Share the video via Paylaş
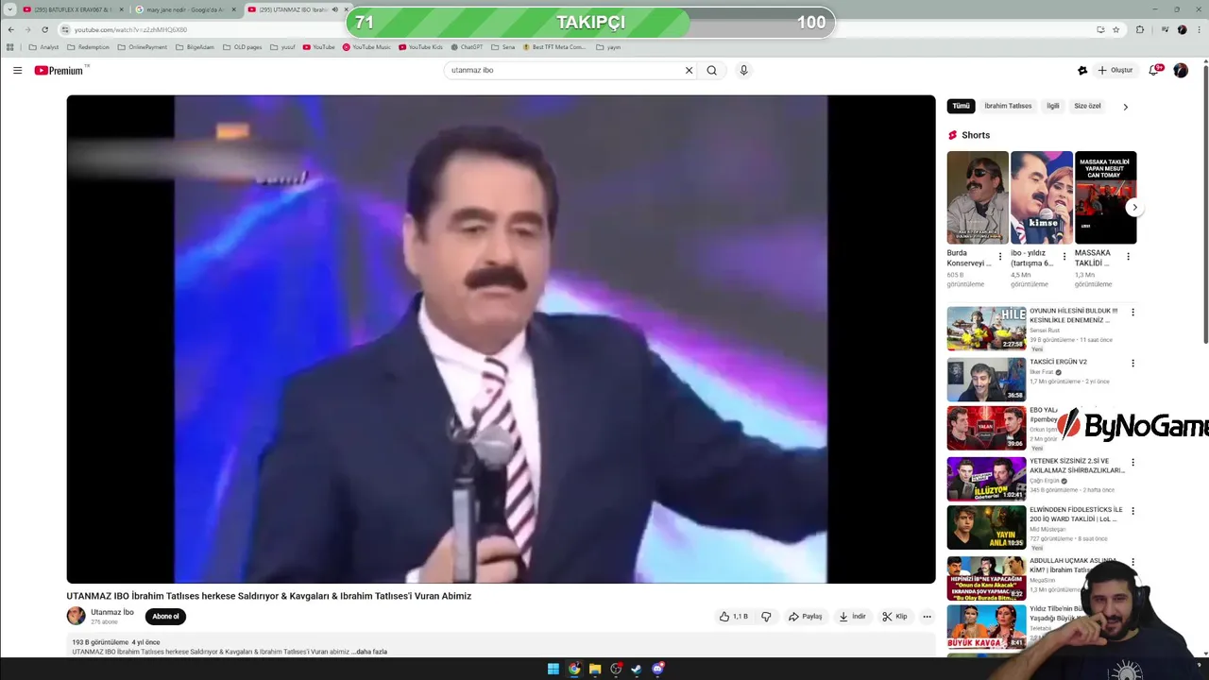Image resolution: width=1209 pixels, height=680 pixels. pyautogui.click(x=806, y=617)
